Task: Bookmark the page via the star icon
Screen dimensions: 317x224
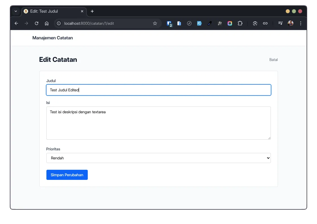Action: (155, 23)
